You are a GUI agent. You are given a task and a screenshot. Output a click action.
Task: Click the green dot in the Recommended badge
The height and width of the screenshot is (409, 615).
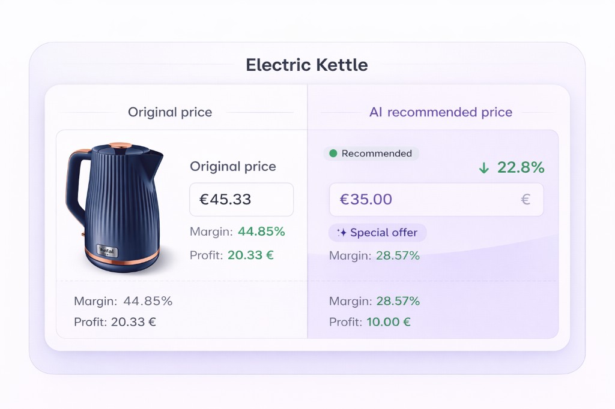point(333,154)
